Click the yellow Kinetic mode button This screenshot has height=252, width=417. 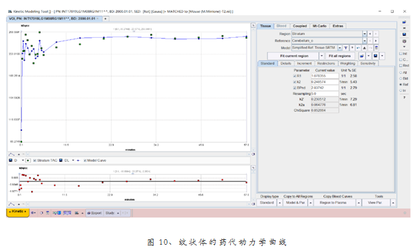pyautogui.click(x=17, y=212)
